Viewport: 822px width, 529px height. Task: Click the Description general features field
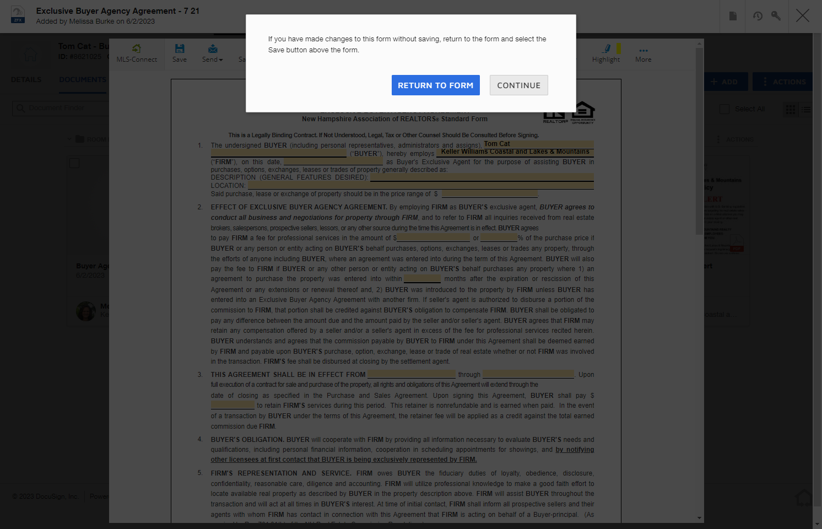[x=482, y=177]
